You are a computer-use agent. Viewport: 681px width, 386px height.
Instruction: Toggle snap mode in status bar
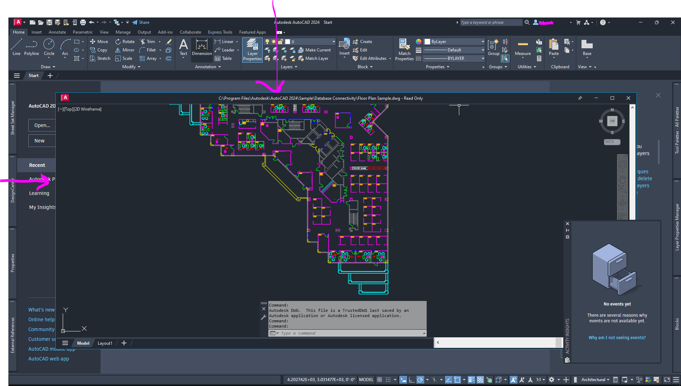[388, 380]
